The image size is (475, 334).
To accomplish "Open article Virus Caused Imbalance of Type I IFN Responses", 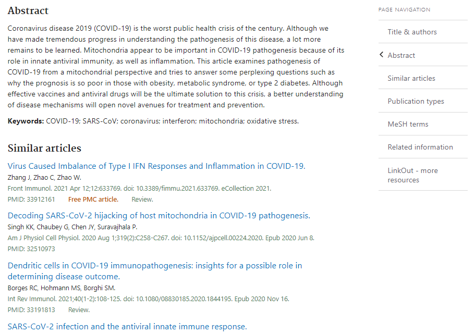I will tap(156, 166).
